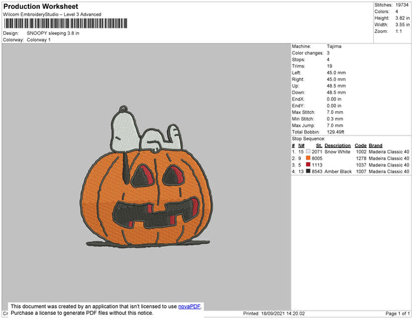Open the novaPDF link
The width and height of the screenshot is (413, 319).
189,307
